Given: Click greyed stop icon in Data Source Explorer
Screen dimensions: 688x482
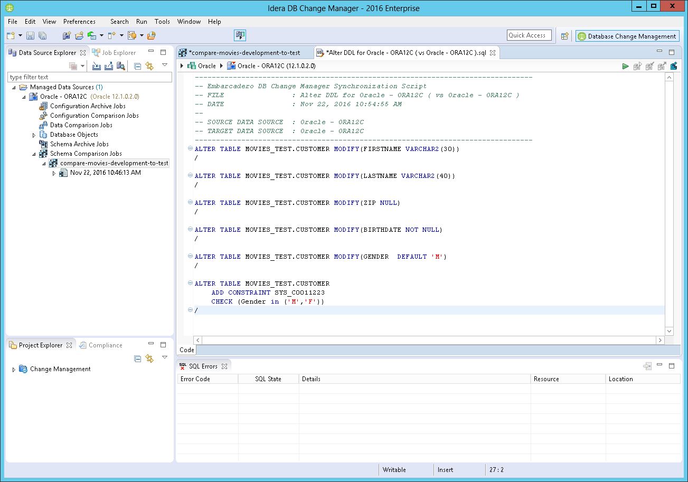Looking at the screenshot, I should pos(73,66).
